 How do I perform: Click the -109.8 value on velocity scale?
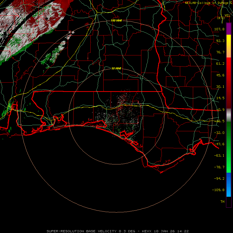218,190
